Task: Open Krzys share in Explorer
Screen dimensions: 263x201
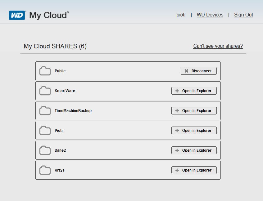Action: 194,170
